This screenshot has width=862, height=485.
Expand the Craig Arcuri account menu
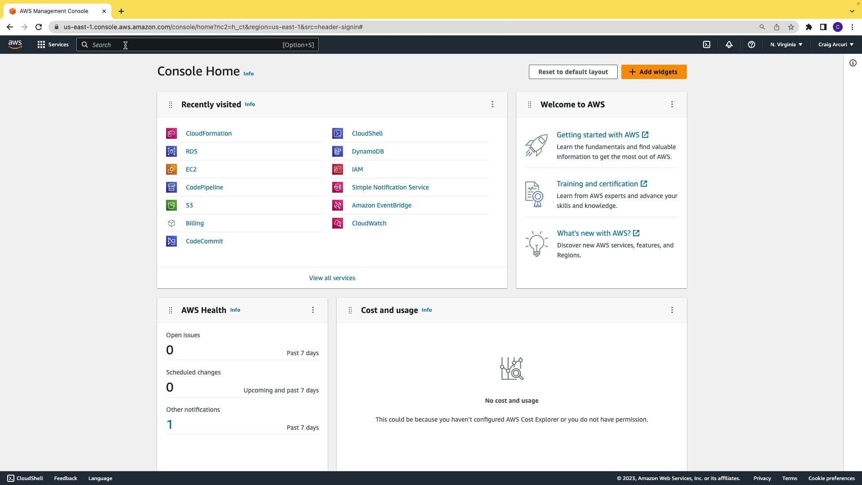click(836, 44)
